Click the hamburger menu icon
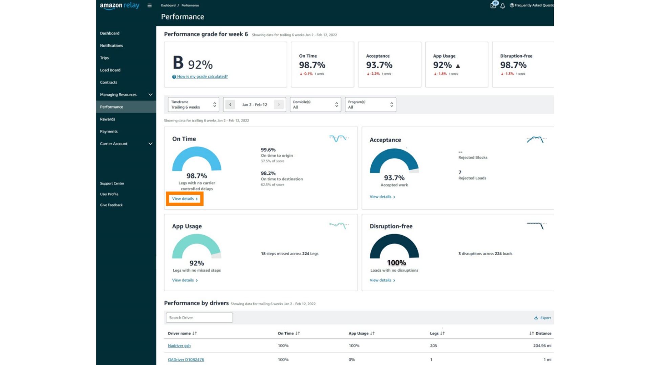Viewport: 650px width, 365px height. pos(149,5)
